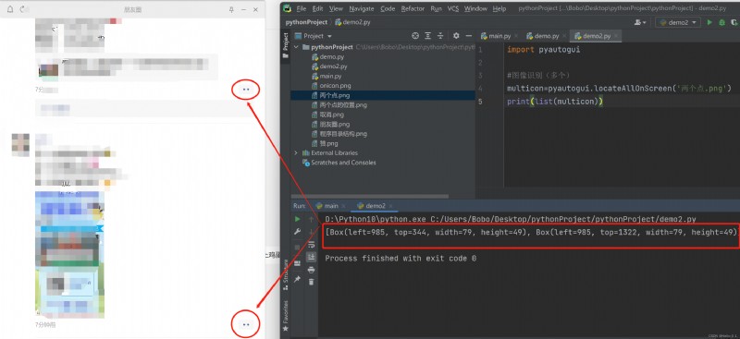Open the VCS menu
This screenshot has height=339, width=740.
point(452,8)
